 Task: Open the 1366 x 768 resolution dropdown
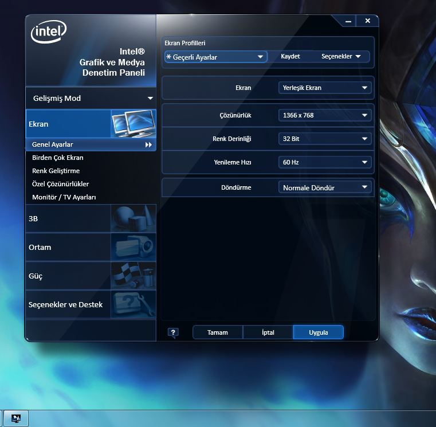325,115
